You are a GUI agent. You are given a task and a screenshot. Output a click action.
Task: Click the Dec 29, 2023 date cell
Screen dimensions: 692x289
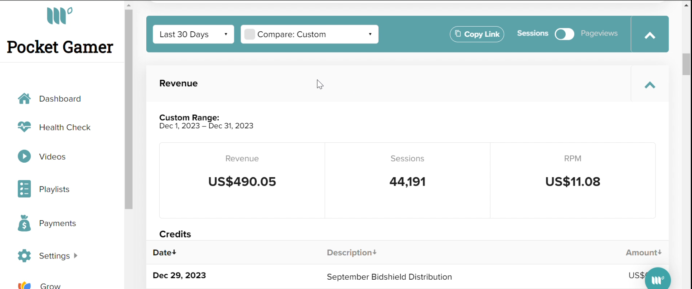click(x=179, y=275)
